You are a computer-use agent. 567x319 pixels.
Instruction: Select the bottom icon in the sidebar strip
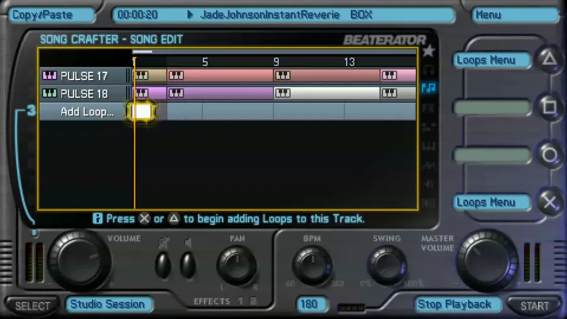[x=428, y=203]
